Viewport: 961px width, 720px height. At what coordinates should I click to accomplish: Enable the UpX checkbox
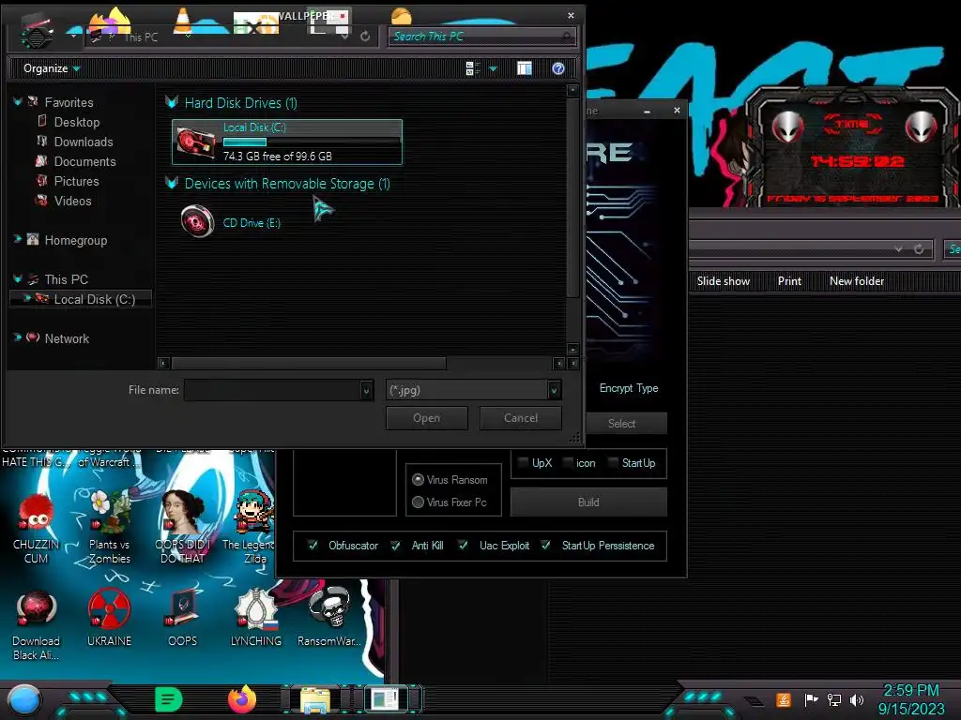tap(523, 462)
